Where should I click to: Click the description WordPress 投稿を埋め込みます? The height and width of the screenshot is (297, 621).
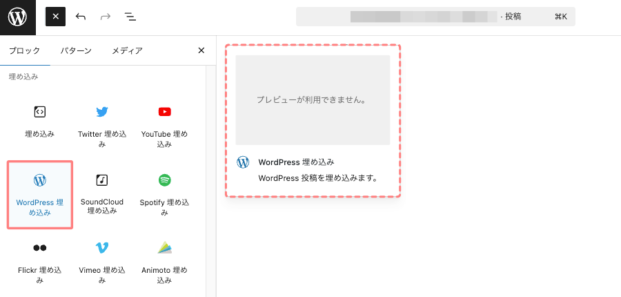[317, 178]
